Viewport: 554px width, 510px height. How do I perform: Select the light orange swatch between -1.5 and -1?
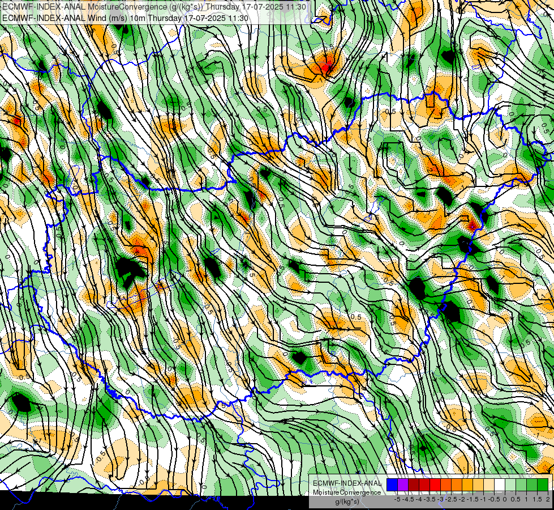tap(478, 485)
